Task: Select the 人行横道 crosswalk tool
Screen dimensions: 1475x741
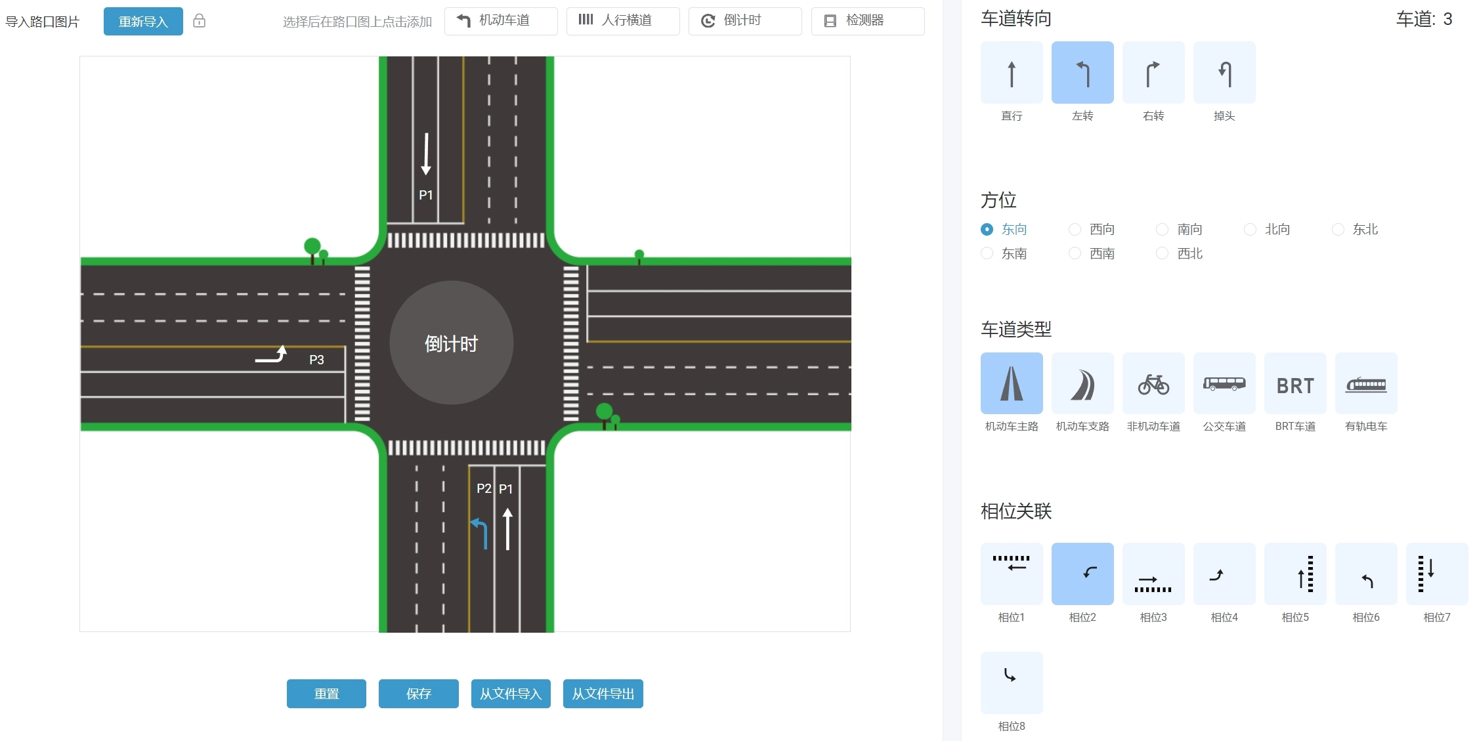Action: 622,21
